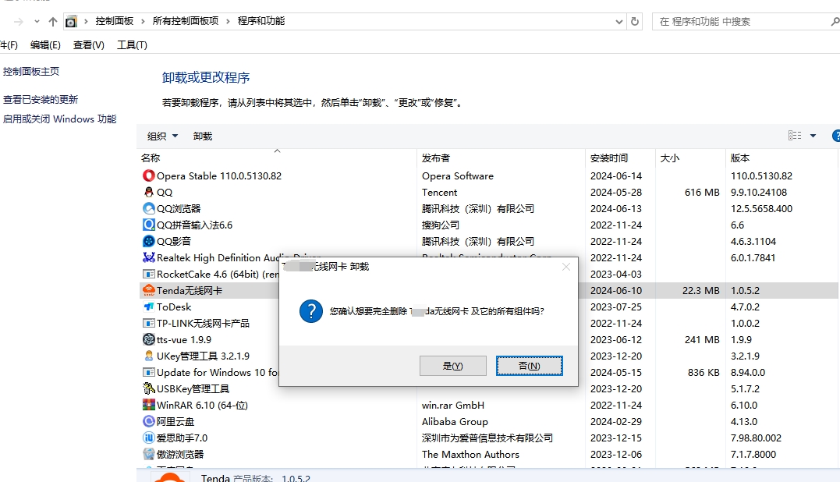Click 所有控制面板项 in the breadcrumb
This screenshot has height=482, width=840.
tap(186, 21)
